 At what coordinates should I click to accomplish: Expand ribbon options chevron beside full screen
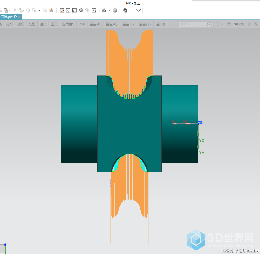[x=222, y=24]
